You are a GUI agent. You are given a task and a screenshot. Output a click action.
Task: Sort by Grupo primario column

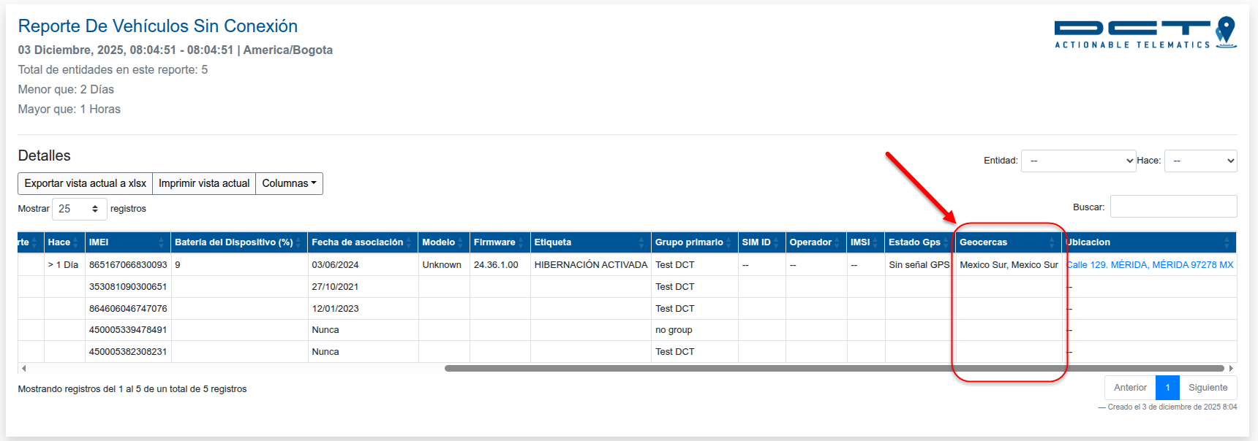693,242
